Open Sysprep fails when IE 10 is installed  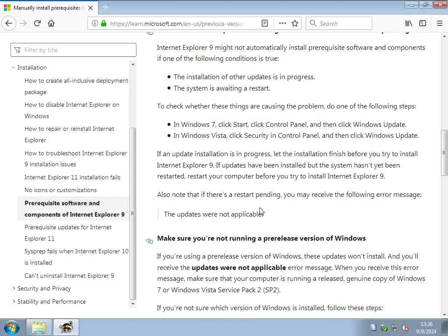coord(76,257)
